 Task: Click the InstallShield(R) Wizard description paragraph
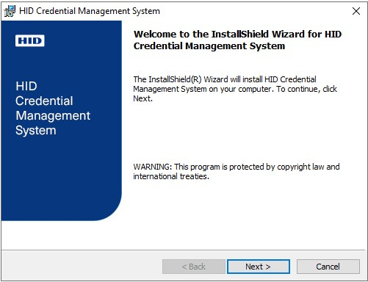click(235, 89)
